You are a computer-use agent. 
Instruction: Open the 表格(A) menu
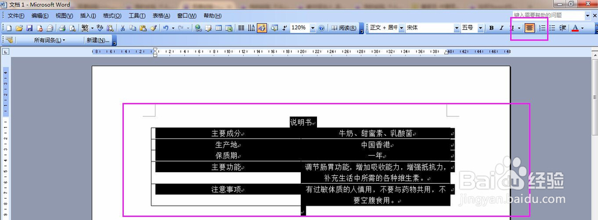click(161, 16)
